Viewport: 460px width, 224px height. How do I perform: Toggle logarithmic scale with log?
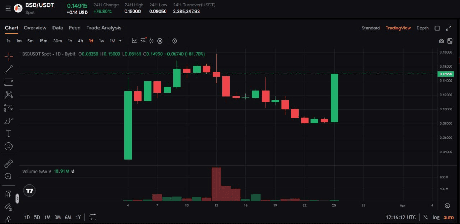[436, 217]
